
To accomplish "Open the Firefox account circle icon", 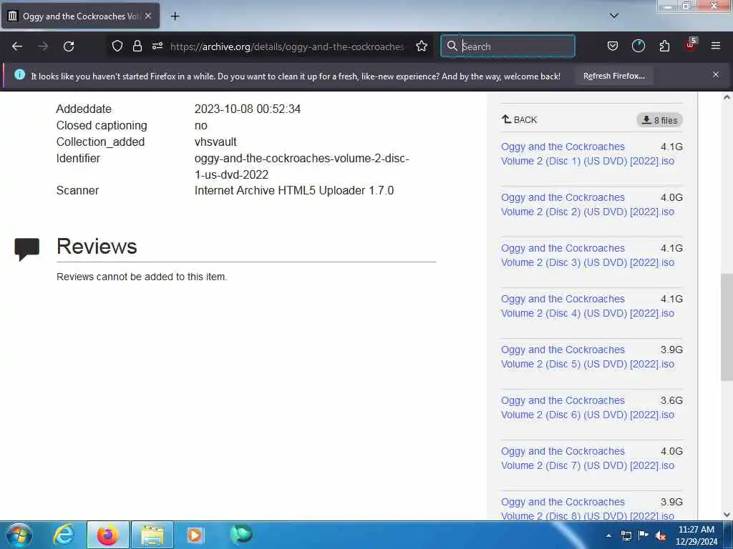I will [638, 46].
